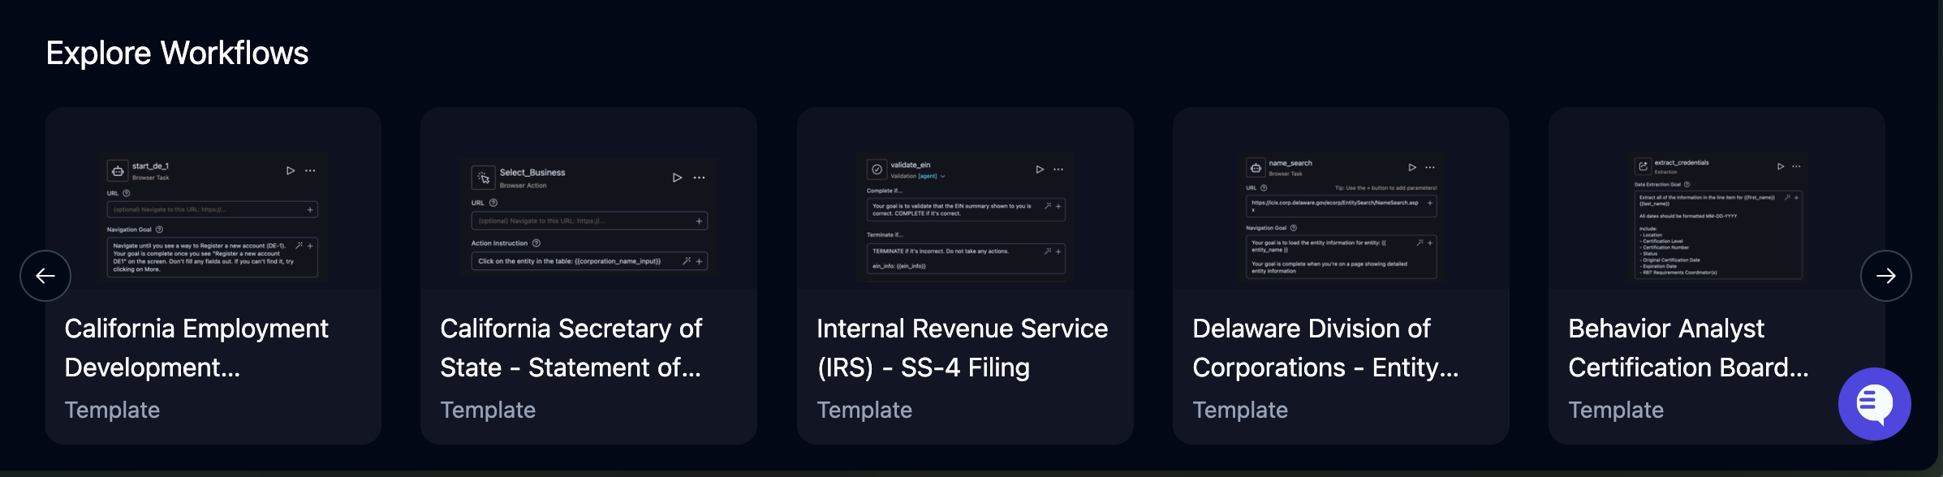Open the purple chat support widget
1943x477 pixels.
(x=1874, y=404)
